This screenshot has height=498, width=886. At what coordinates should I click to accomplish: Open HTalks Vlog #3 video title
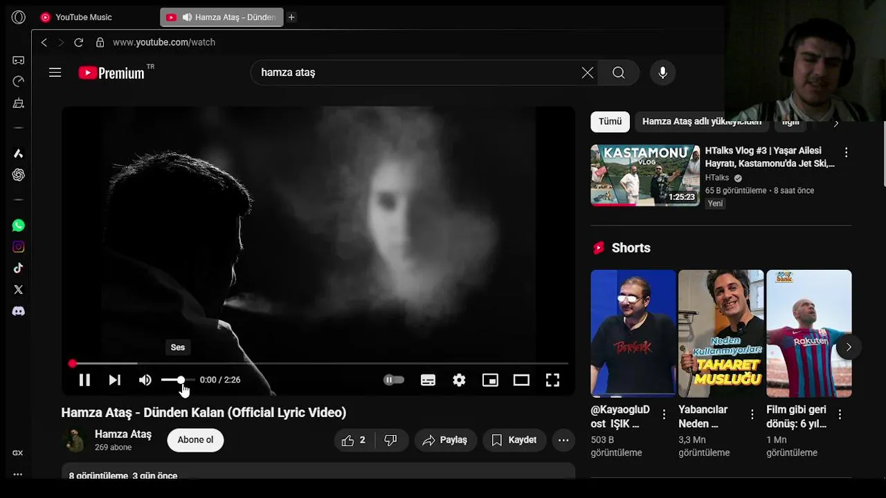click(x=770, y=157)
